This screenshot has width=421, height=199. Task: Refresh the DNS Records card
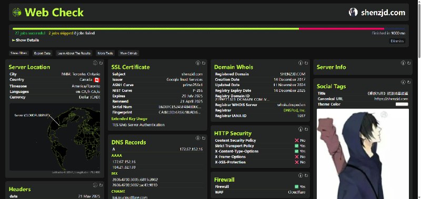click(x=204, y=138)
